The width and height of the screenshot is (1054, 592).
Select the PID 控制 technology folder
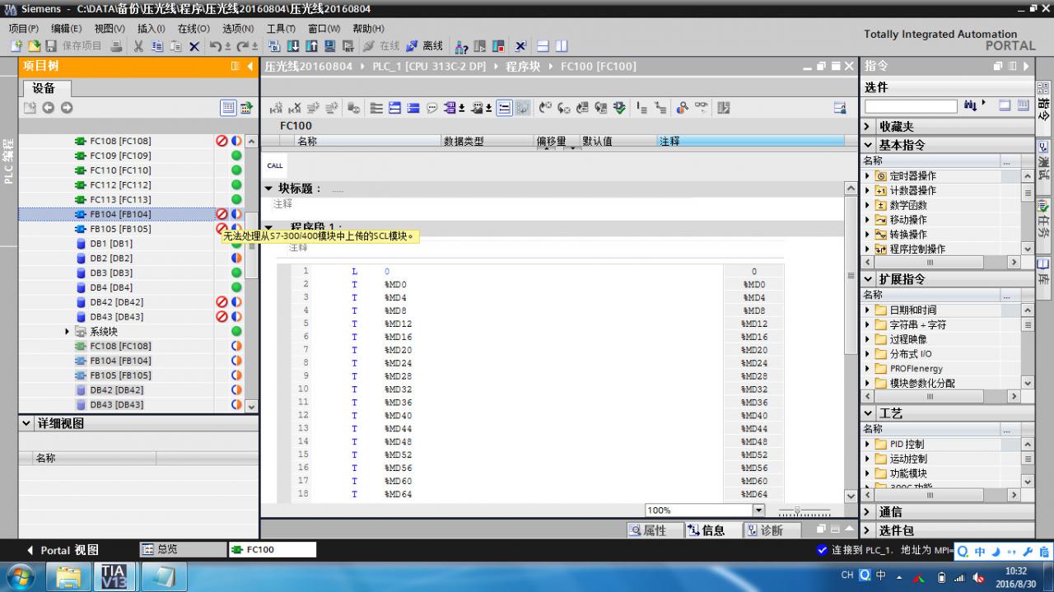907,445
